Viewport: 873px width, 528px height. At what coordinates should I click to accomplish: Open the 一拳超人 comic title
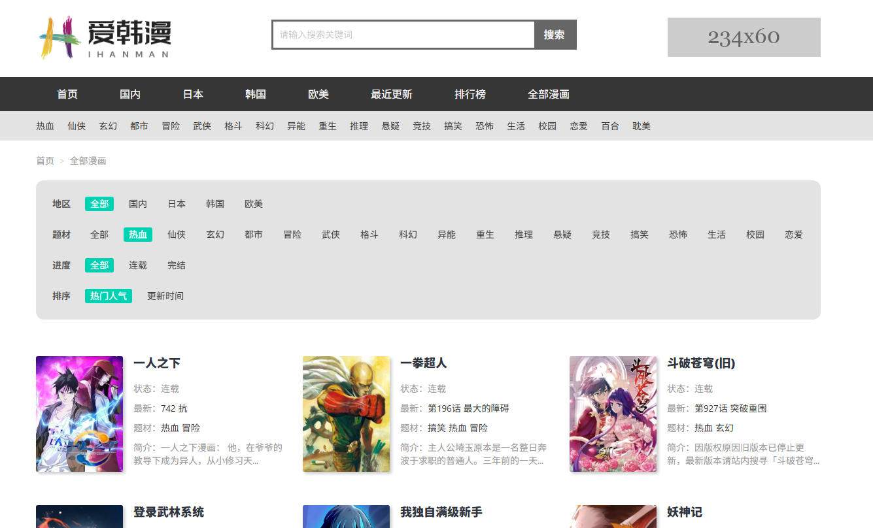coord(423,363)
